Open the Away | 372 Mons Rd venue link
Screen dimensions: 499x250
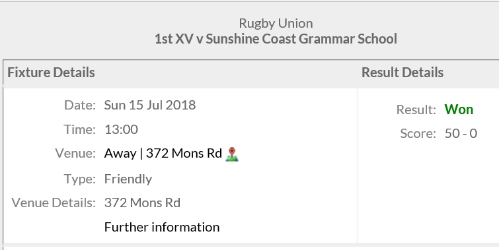coord(163,154)
